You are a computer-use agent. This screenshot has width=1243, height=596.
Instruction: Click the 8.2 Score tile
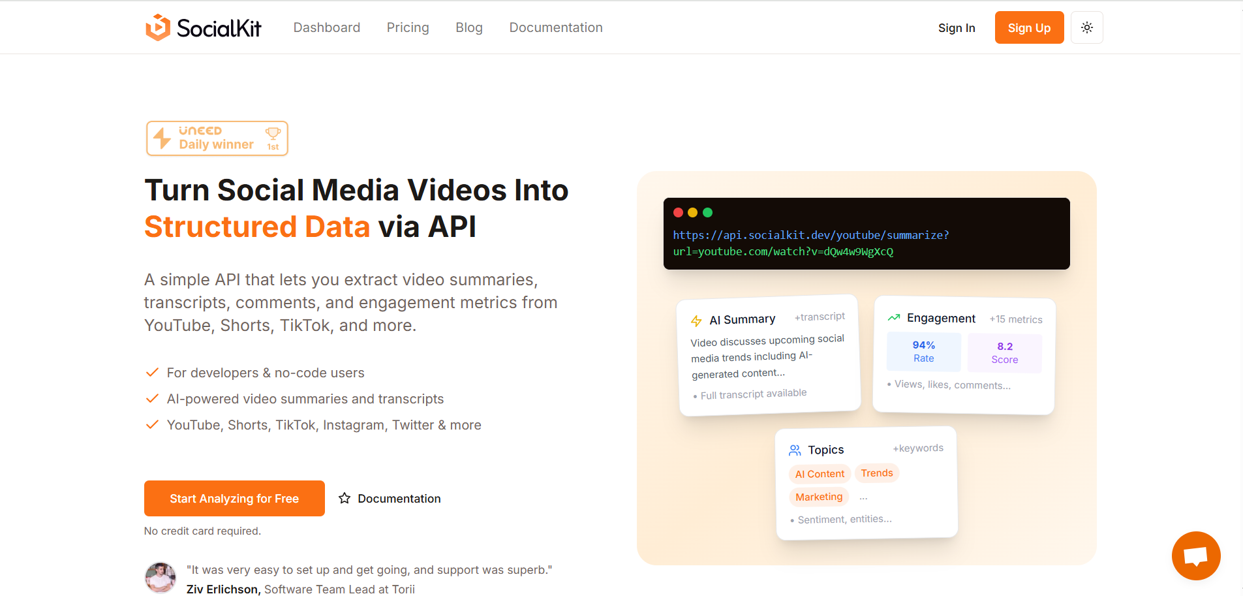click(x=1005, y=353)
